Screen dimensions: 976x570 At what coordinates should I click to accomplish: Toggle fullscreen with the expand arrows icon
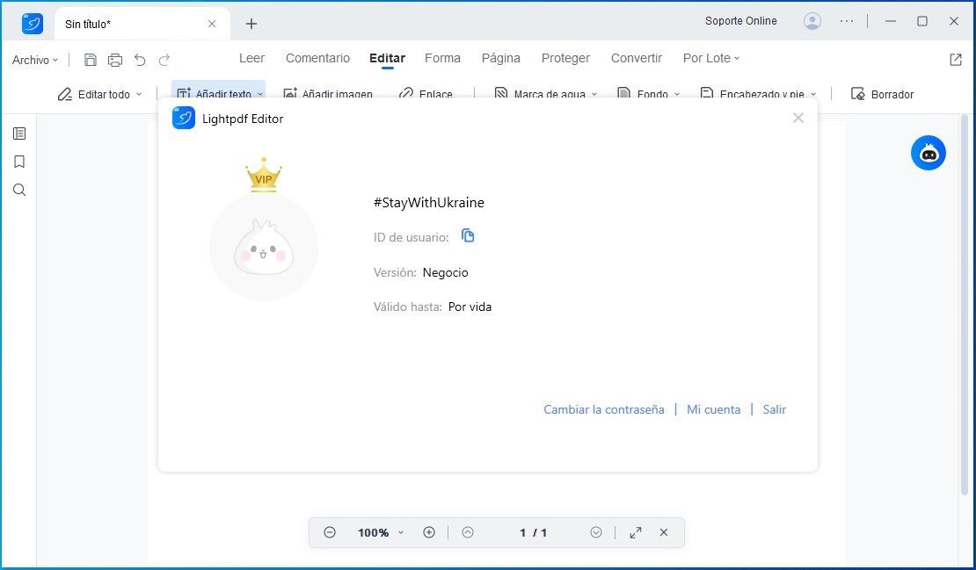[636, 533]
